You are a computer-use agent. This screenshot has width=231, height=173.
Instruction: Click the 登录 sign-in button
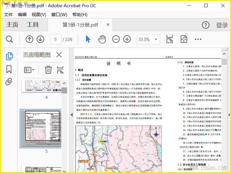[222, 25]
